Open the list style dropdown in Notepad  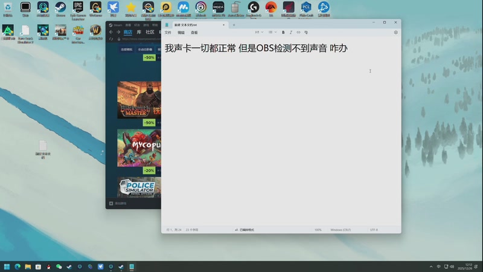(272, 33)
